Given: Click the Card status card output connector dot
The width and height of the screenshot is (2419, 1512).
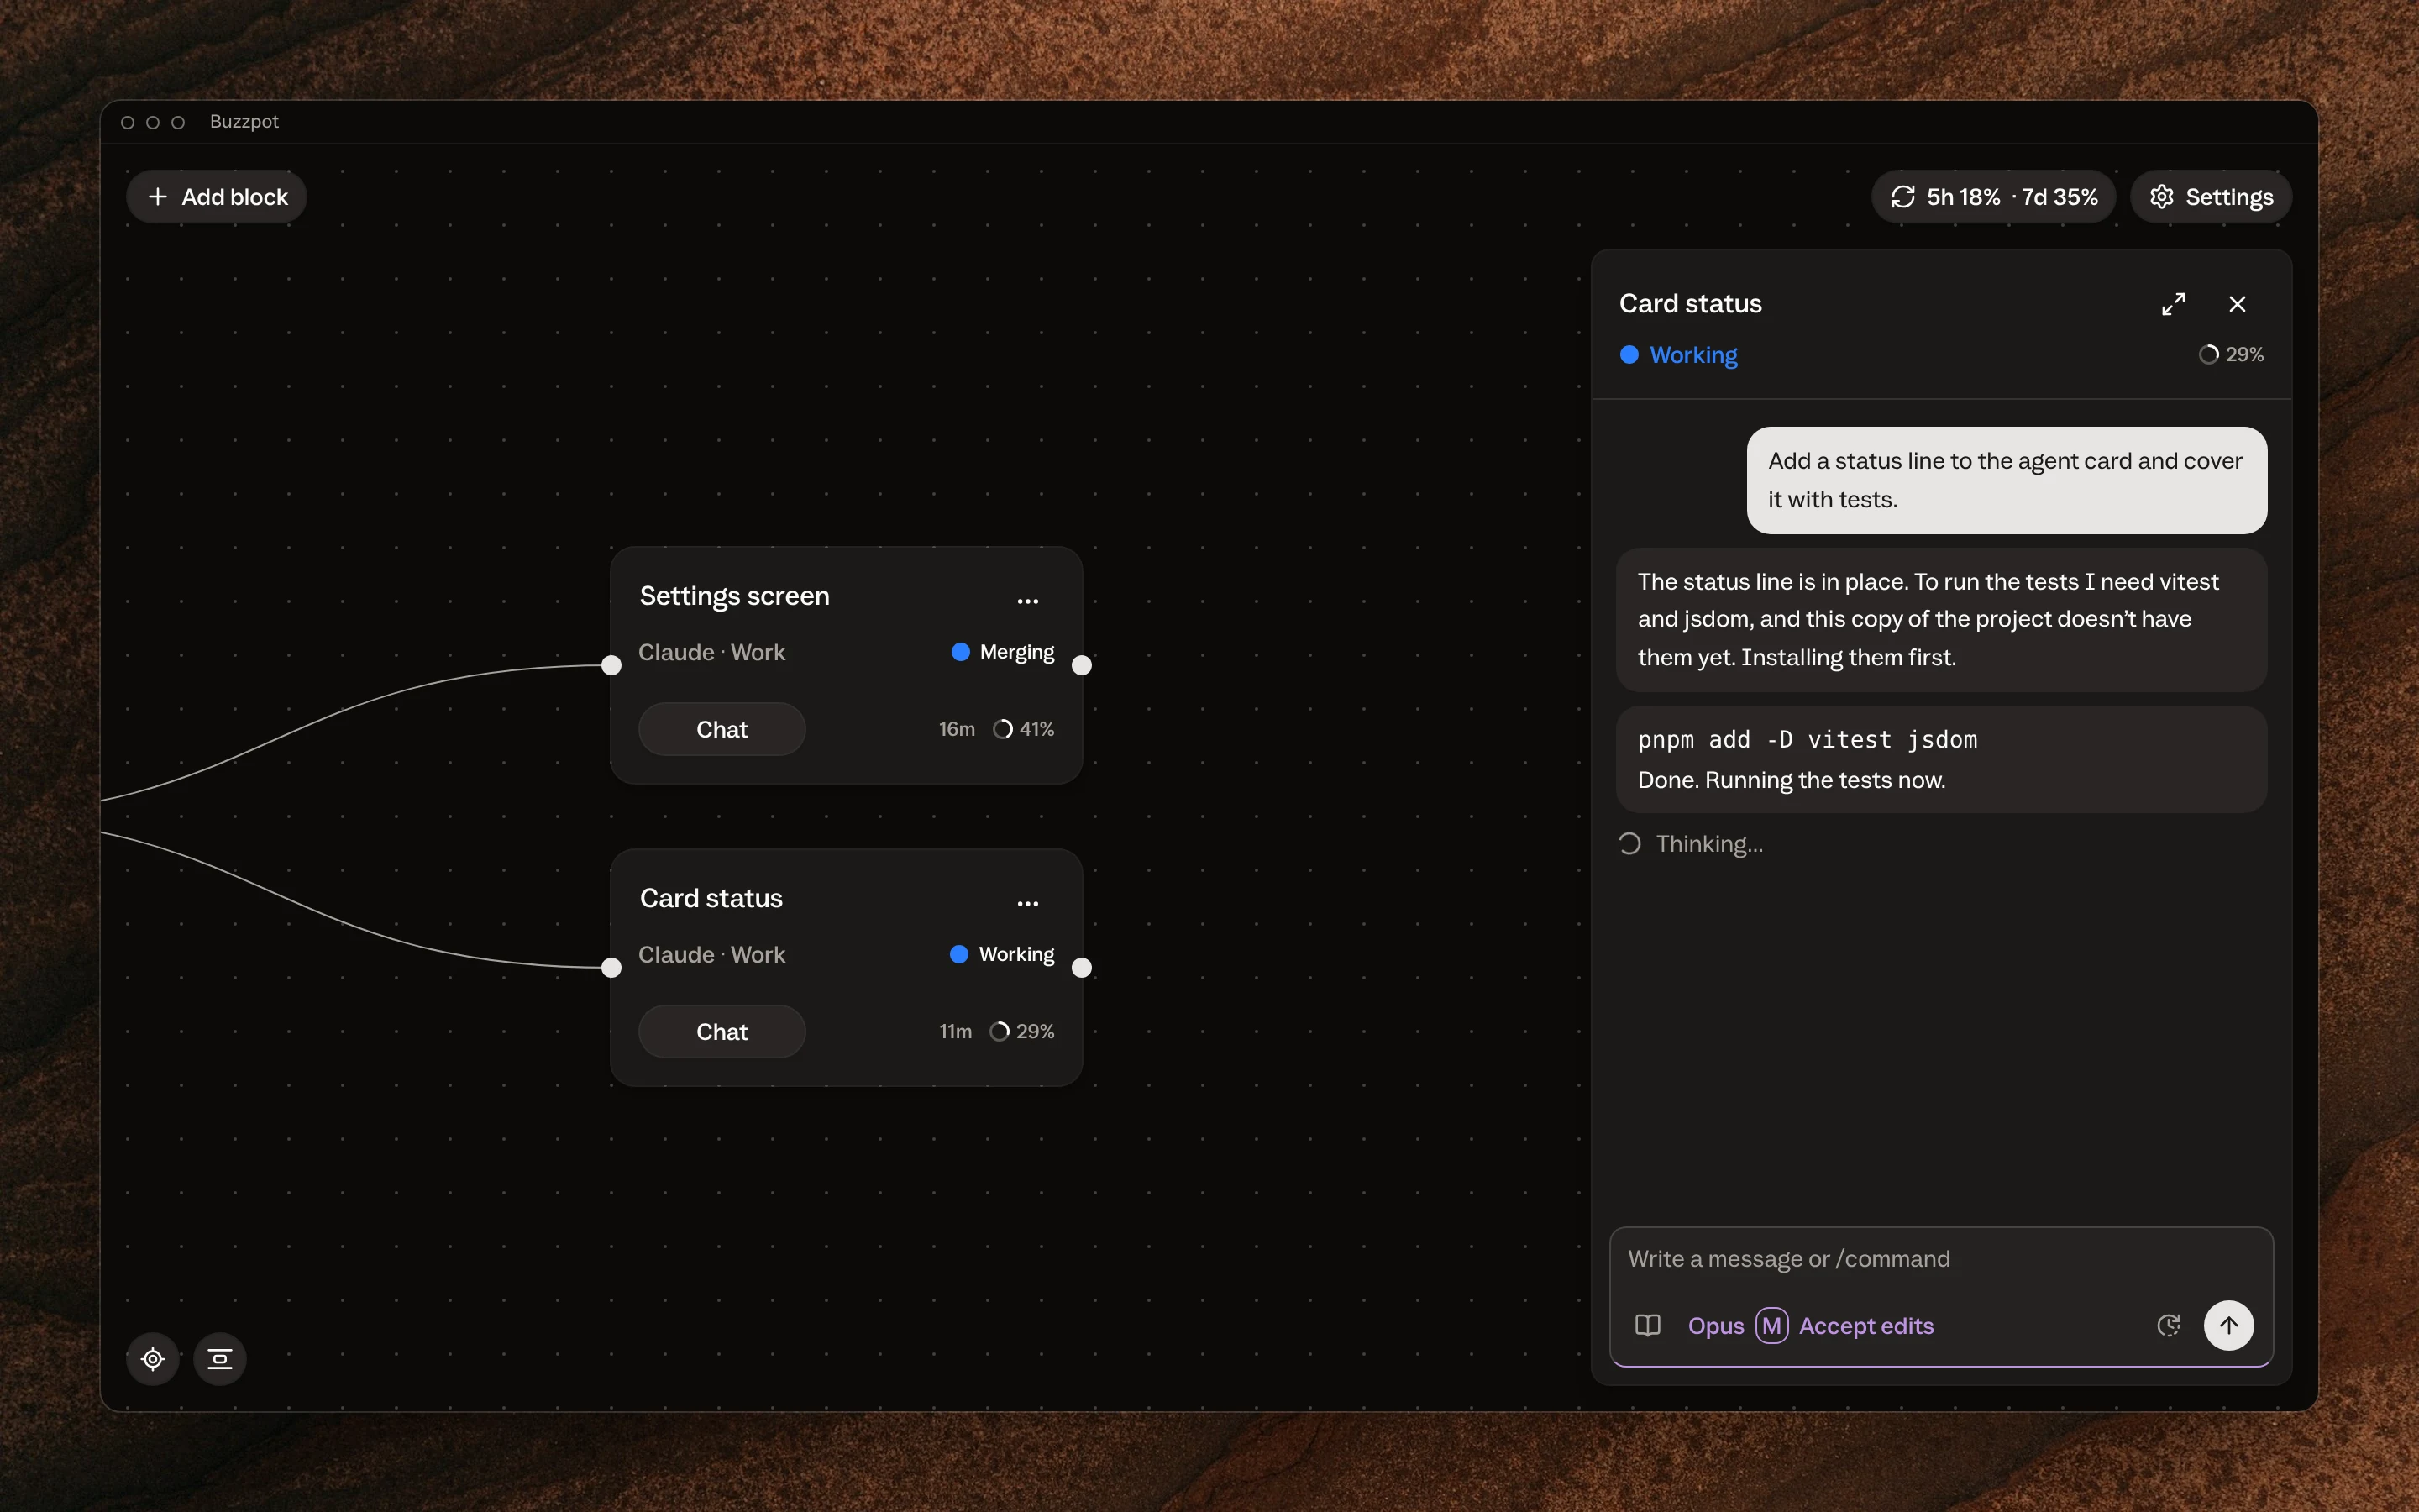Looking at the screenshot, I should (x=1082, y=967).
